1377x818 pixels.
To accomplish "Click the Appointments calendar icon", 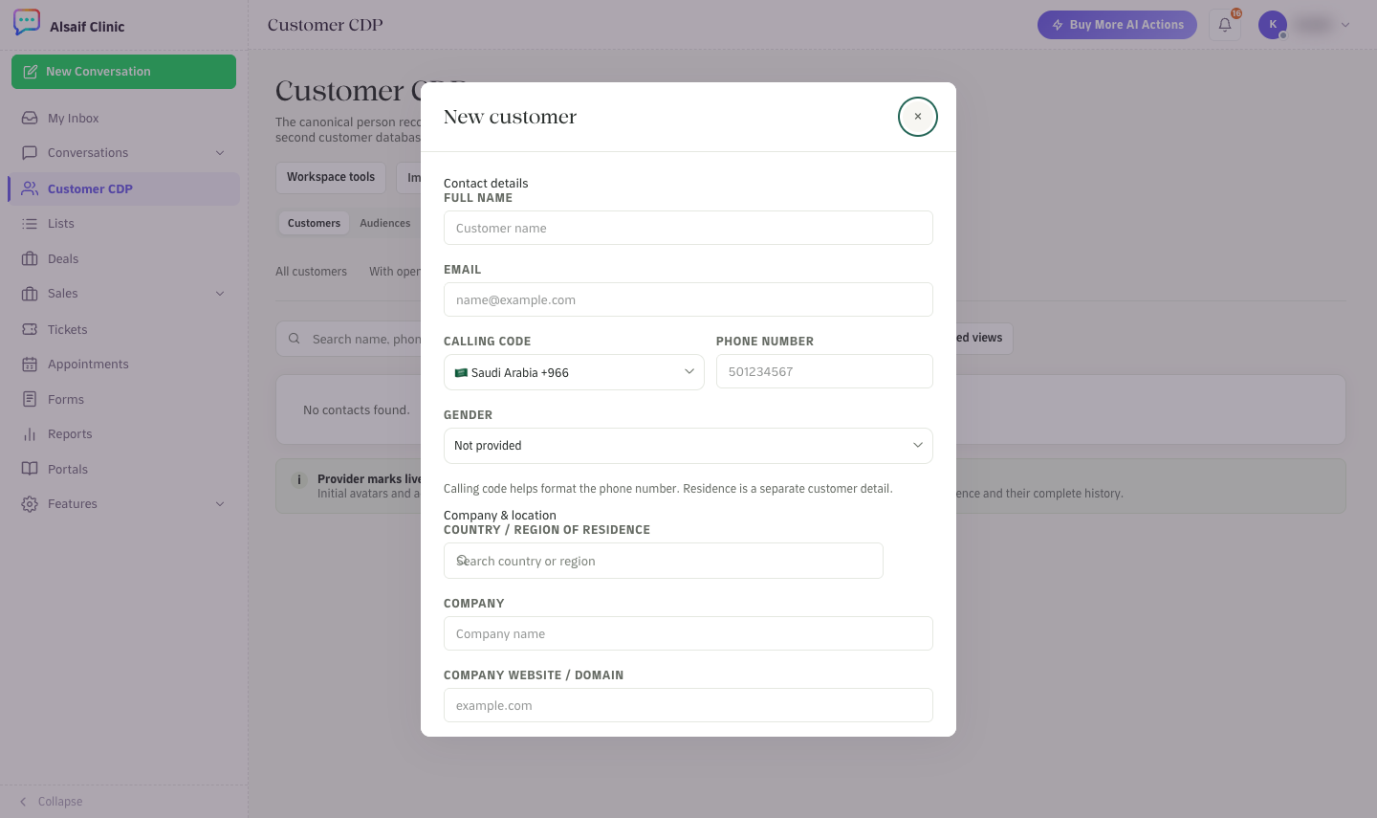I will coord(30,365).
